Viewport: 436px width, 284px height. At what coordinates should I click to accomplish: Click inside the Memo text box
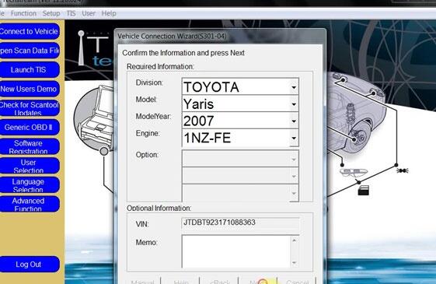(235, 251)
